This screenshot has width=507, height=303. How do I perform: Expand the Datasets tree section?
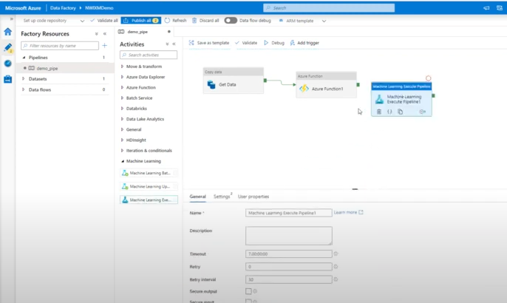(24, 78)
